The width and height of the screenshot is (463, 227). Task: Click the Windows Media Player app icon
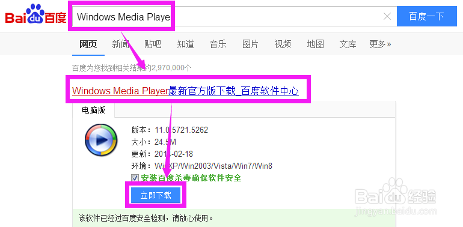101,140
